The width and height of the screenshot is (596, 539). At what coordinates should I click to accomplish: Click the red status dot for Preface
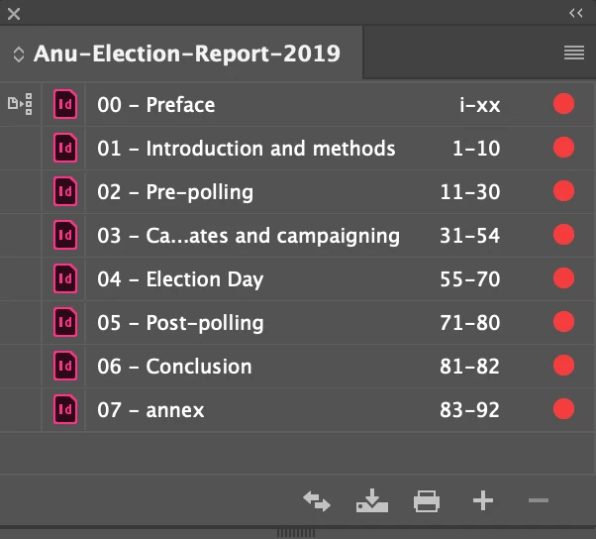coord(563,104)
